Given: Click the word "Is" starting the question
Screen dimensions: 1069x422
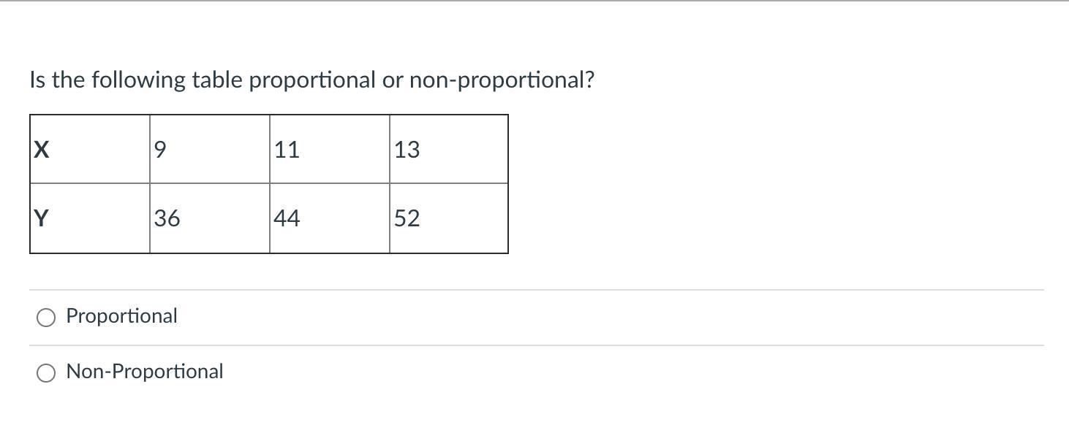Looking at the screenshot, I should pyautogui.click(x=38, y=80).
